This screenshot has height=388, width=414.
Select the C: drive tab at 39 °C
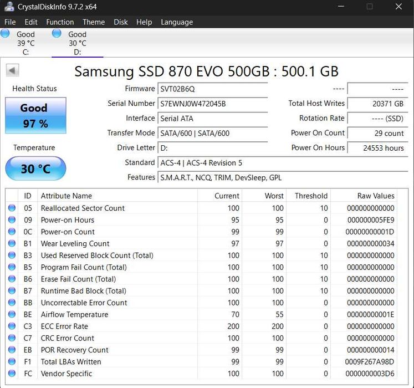tap(25, 43)
